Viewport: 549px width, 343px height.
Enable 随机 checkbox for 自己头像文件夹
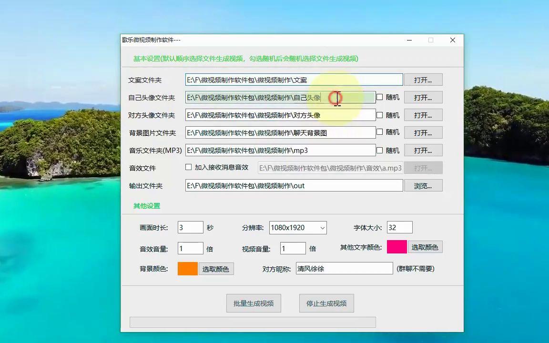pyautogui.click(x=379, y=97)
